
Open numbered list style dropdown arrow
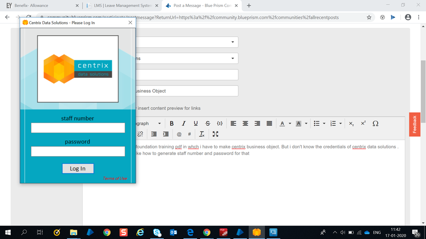tap(340, 124)
